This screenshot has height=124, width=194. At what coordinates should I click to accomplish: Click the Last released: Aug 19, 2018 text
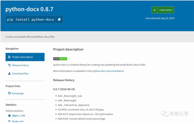[x=160, y=18]
